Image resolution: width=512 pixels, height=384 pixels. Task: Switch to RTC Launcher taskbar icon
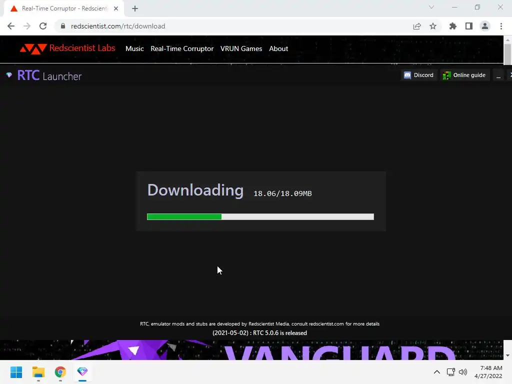[x=82, y=372]
